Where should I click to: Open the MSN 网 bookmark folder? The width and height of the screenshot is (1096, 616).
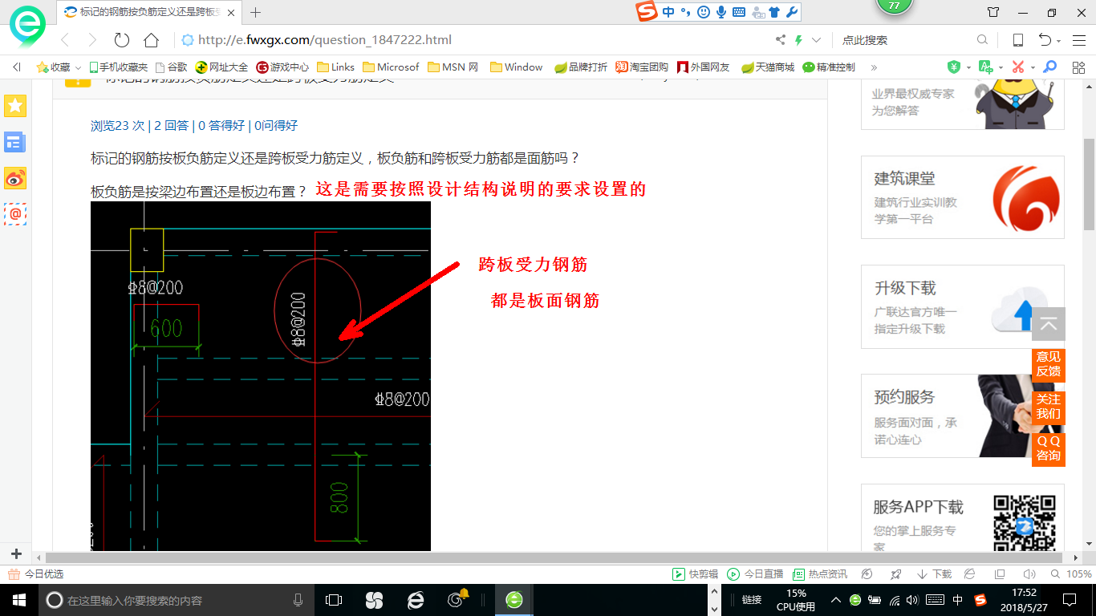[453, 67]
